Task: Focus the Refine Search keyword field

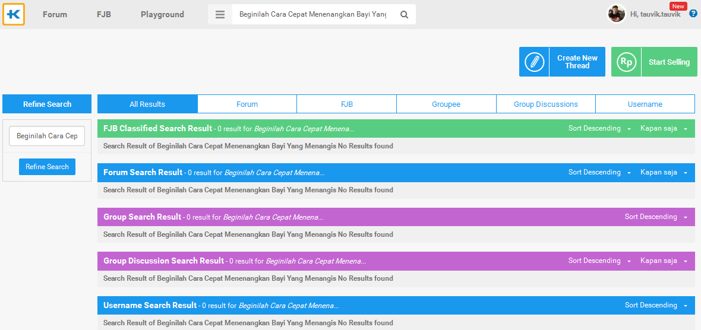Action: click(x=47, y=136)
